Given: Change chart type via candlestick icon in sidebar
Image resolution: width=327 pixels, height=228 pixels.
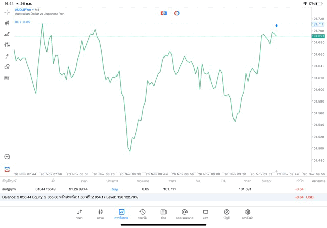Looking at the screenshot, I should 7,23.
